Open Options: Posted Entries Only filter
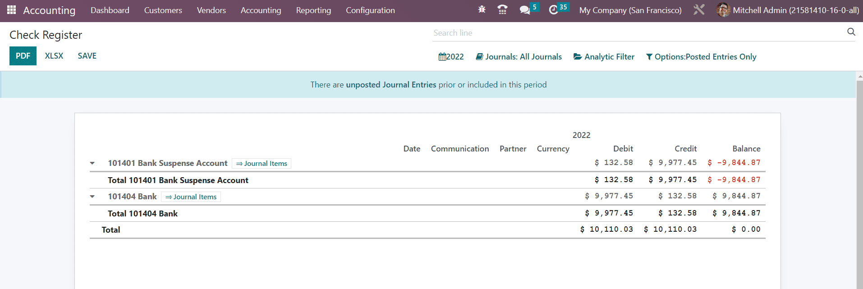This screenshot has height=289, width=863. (701, 57)
